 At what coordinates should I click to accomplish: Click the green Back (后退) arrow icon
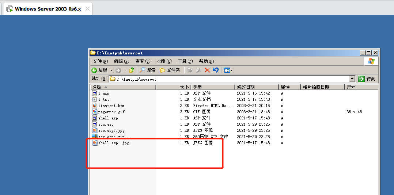pos(94,70)
